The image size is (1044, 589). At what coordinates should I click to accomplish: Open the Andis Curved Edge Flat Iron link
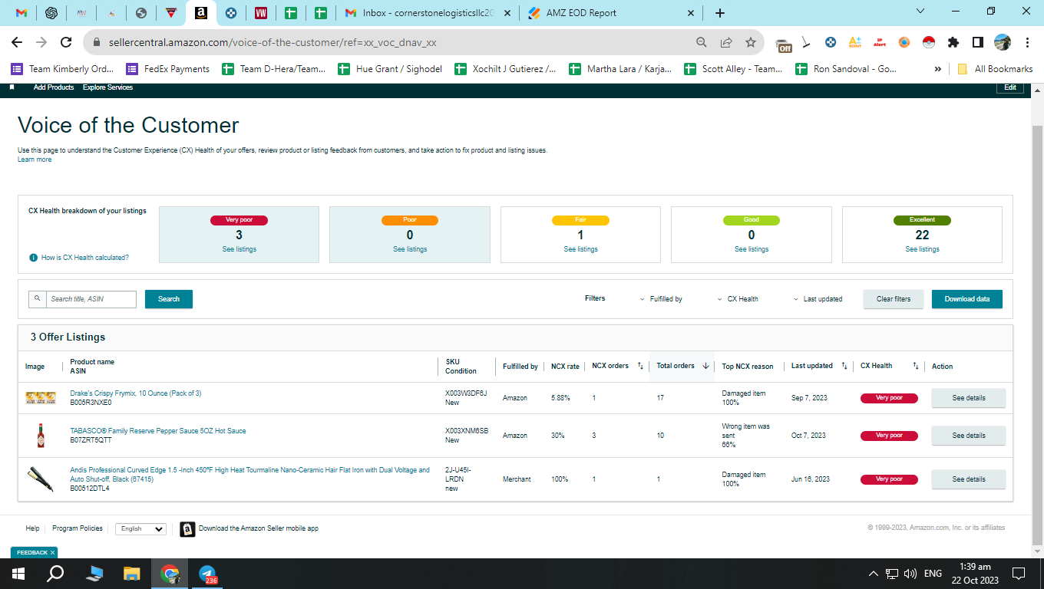(249, 475)
